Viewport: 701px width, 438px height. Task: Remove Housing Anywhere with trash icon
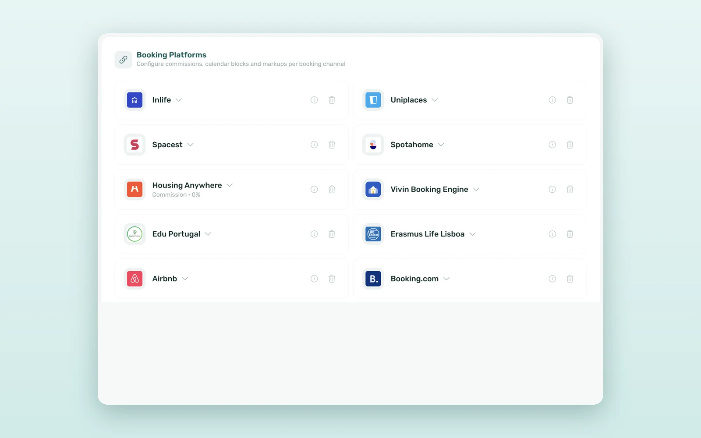point(332,189)
